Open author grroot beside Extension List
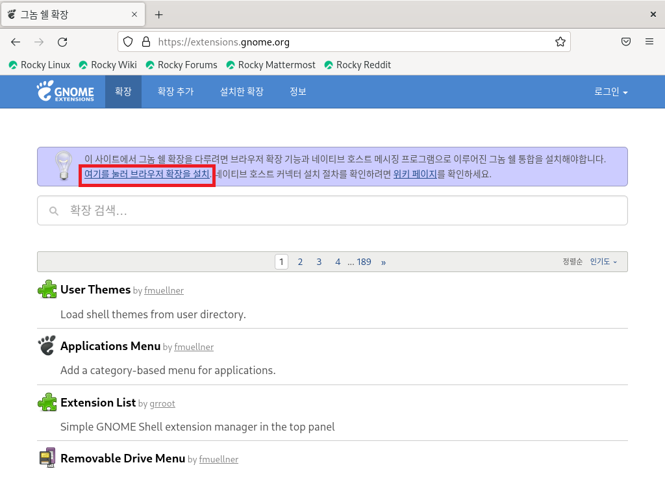This screenshot has height=478, width=665. point(162,403)
